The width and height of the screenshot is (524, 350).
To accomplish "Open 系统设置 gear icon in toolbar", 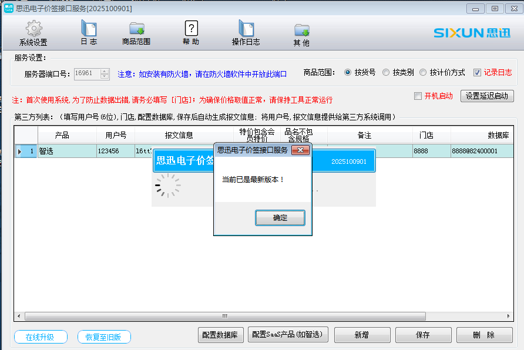I will 33,29.
